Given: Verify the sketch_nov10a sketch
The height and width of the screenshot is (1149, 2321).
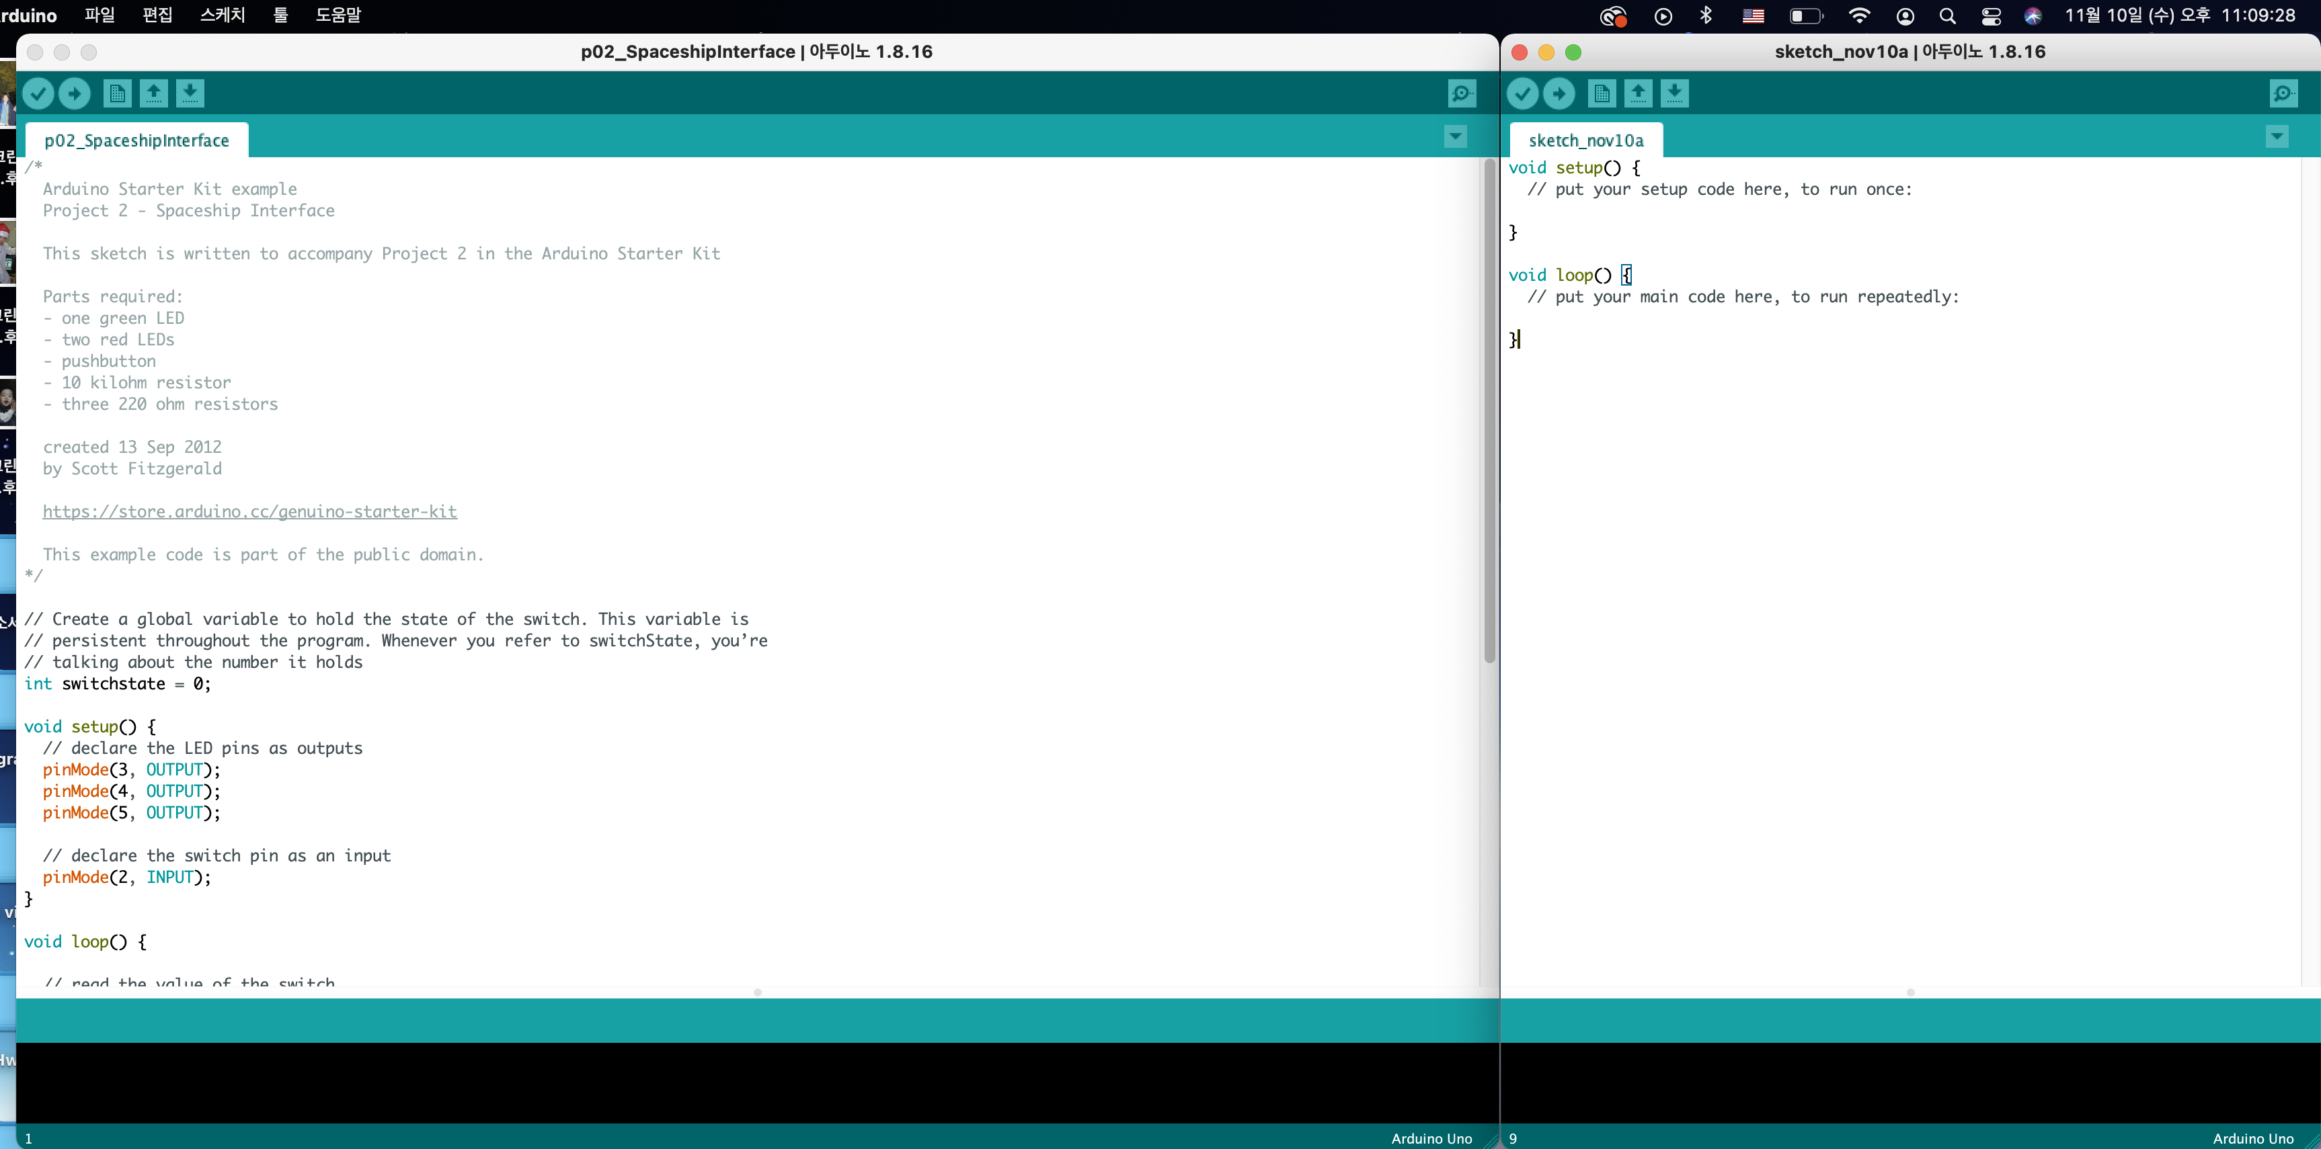Looking at the screenshot, I should coord(1523,93).
